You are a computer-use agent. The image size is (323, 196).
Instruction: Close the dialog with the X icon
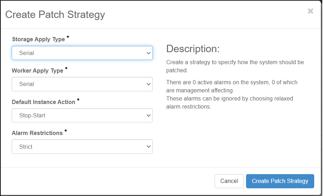pyautogui.click(x=310, y=11)
